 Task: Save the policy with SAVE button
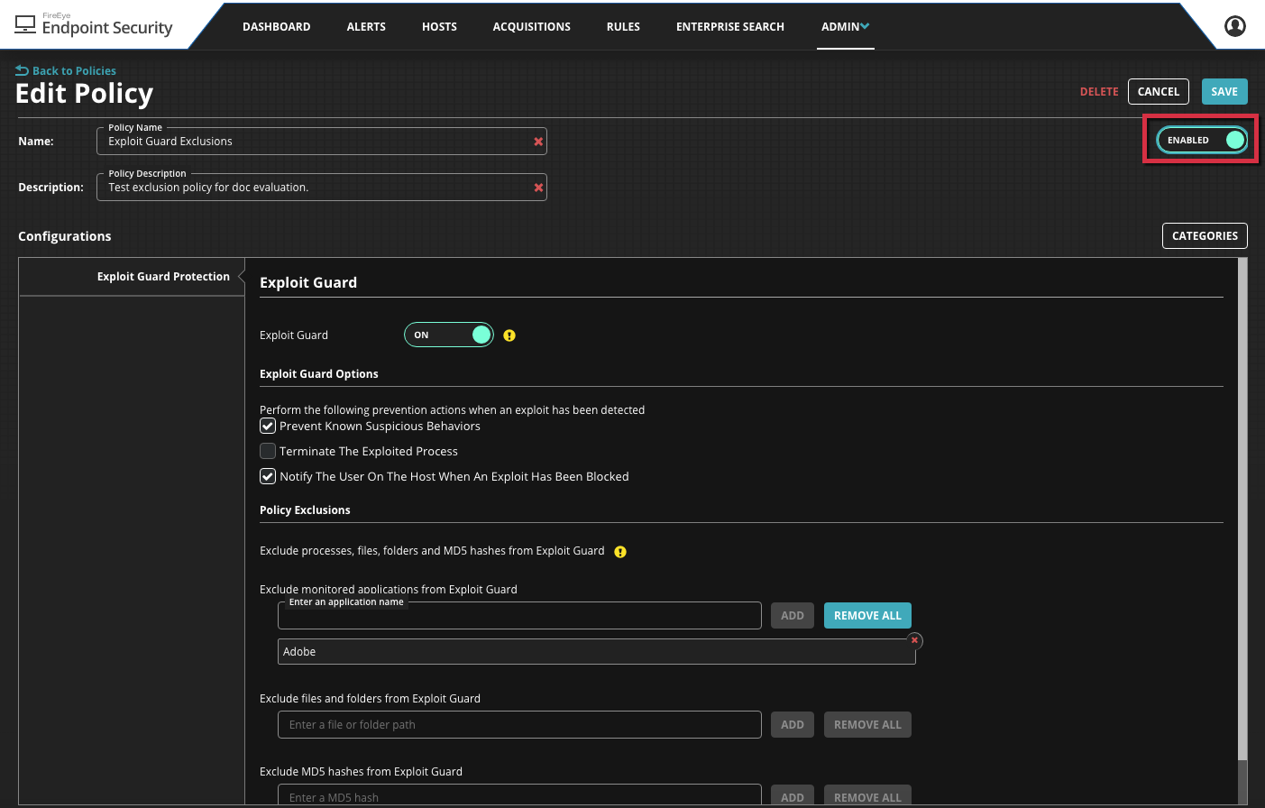(x=1224, y=91)
